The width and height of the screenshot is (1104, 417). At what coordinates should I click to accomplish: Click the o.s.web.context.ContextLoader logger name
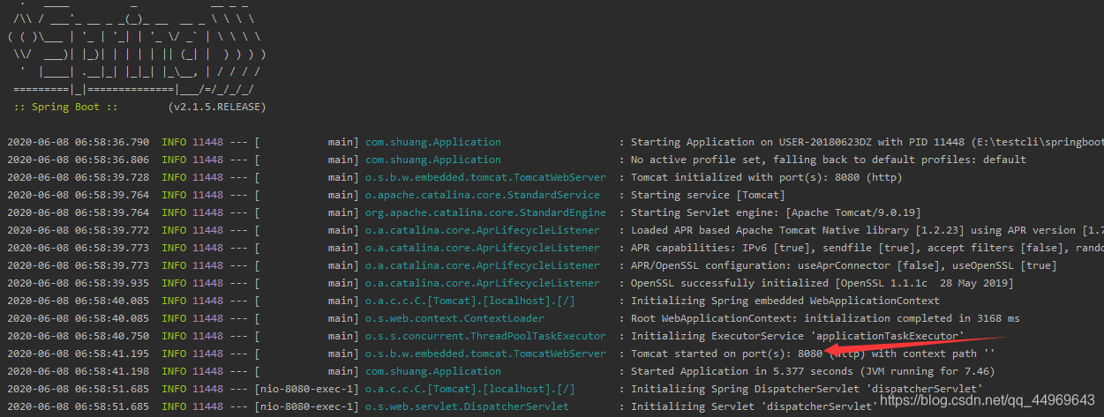454,318
